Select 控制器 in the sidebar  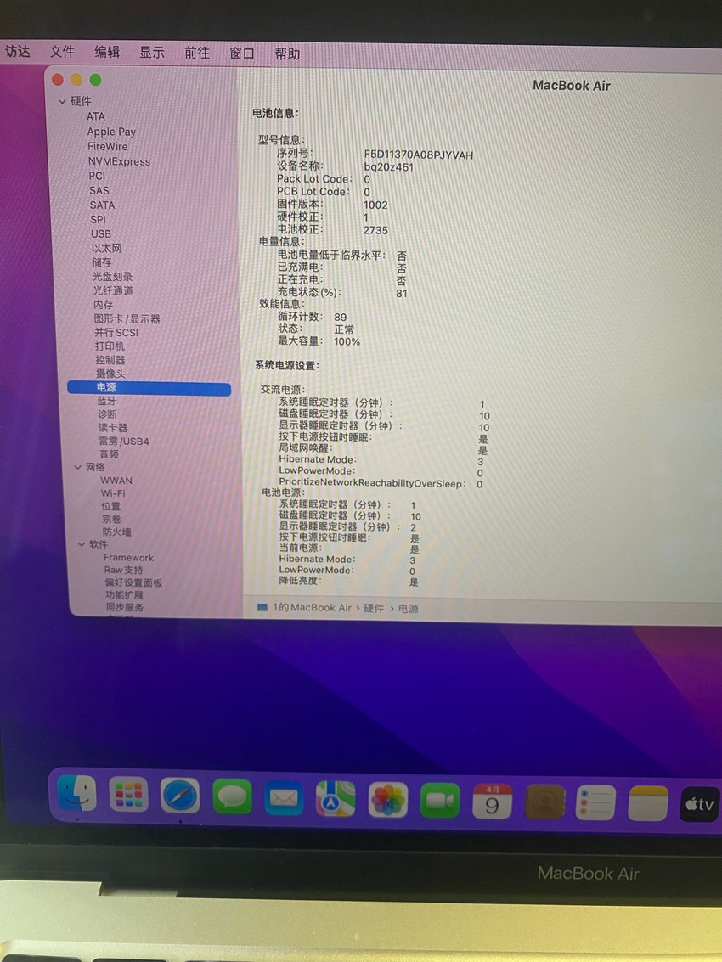click(110, 360)
